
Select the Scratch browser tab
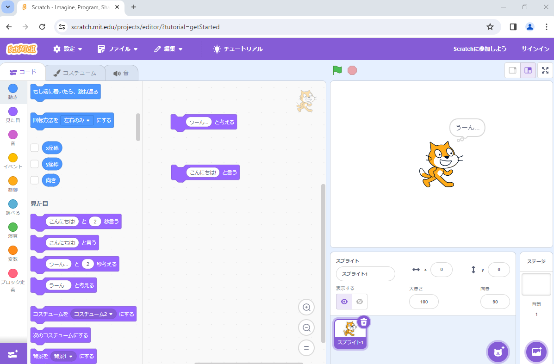71,7
